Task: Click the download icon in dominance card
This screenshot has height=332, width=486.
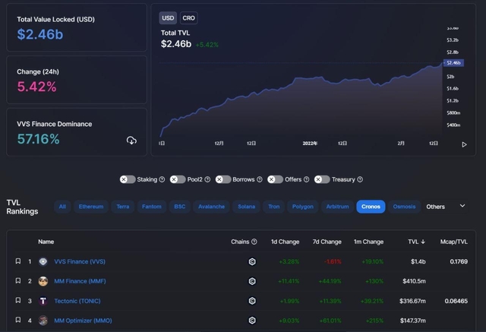Action: [131, 140]
